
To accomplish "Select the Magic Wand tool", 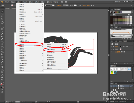I will pyautogui.click(x=2, y=17).
